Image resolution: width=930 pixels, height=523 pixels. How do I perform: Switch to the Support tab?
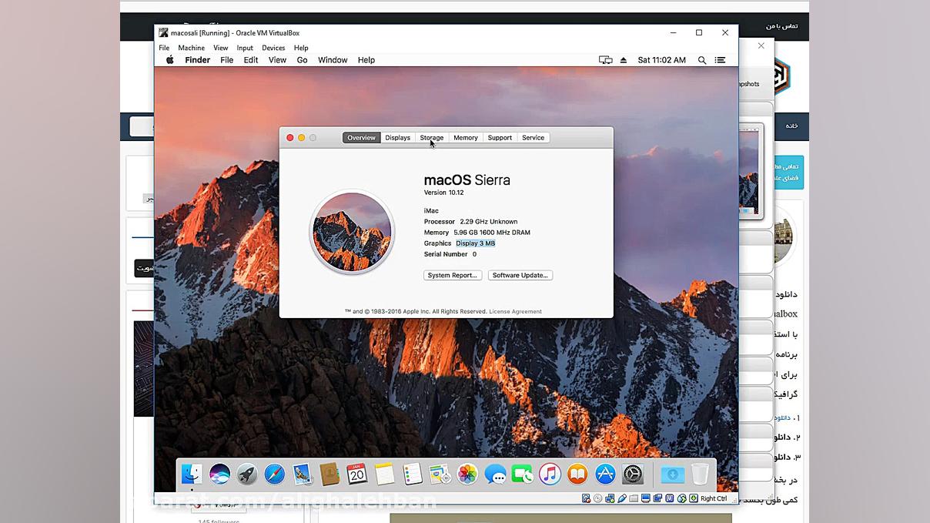[500, 138]
